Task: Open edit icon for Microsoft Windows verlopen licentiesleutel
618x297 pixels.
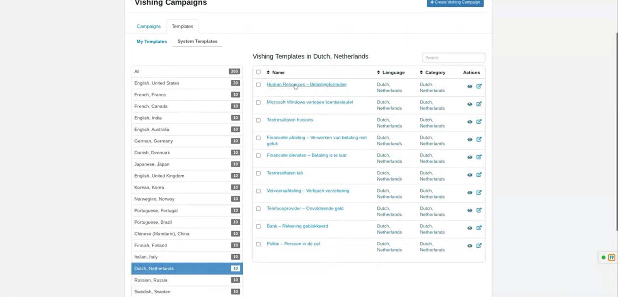Action: [x=479, y=104]
